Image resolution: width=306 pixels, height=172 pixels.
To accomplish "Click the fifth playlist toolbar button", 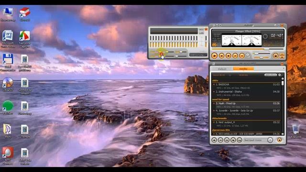I will (239, 140).
